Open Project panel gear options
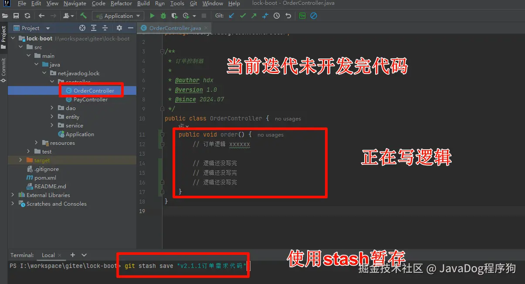Viewport: 525px width, 284px height. click(119, 28)
